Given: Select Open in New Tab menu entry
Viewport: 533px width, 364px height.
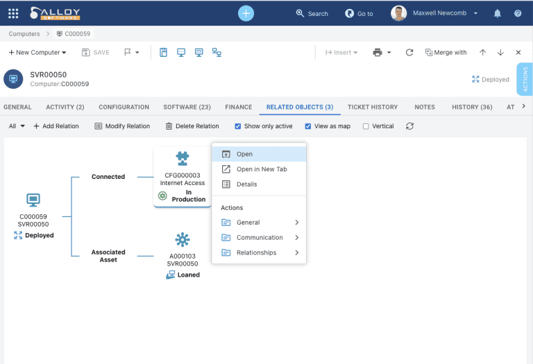Looking at the screenshot, I should [x=261, y=169].
